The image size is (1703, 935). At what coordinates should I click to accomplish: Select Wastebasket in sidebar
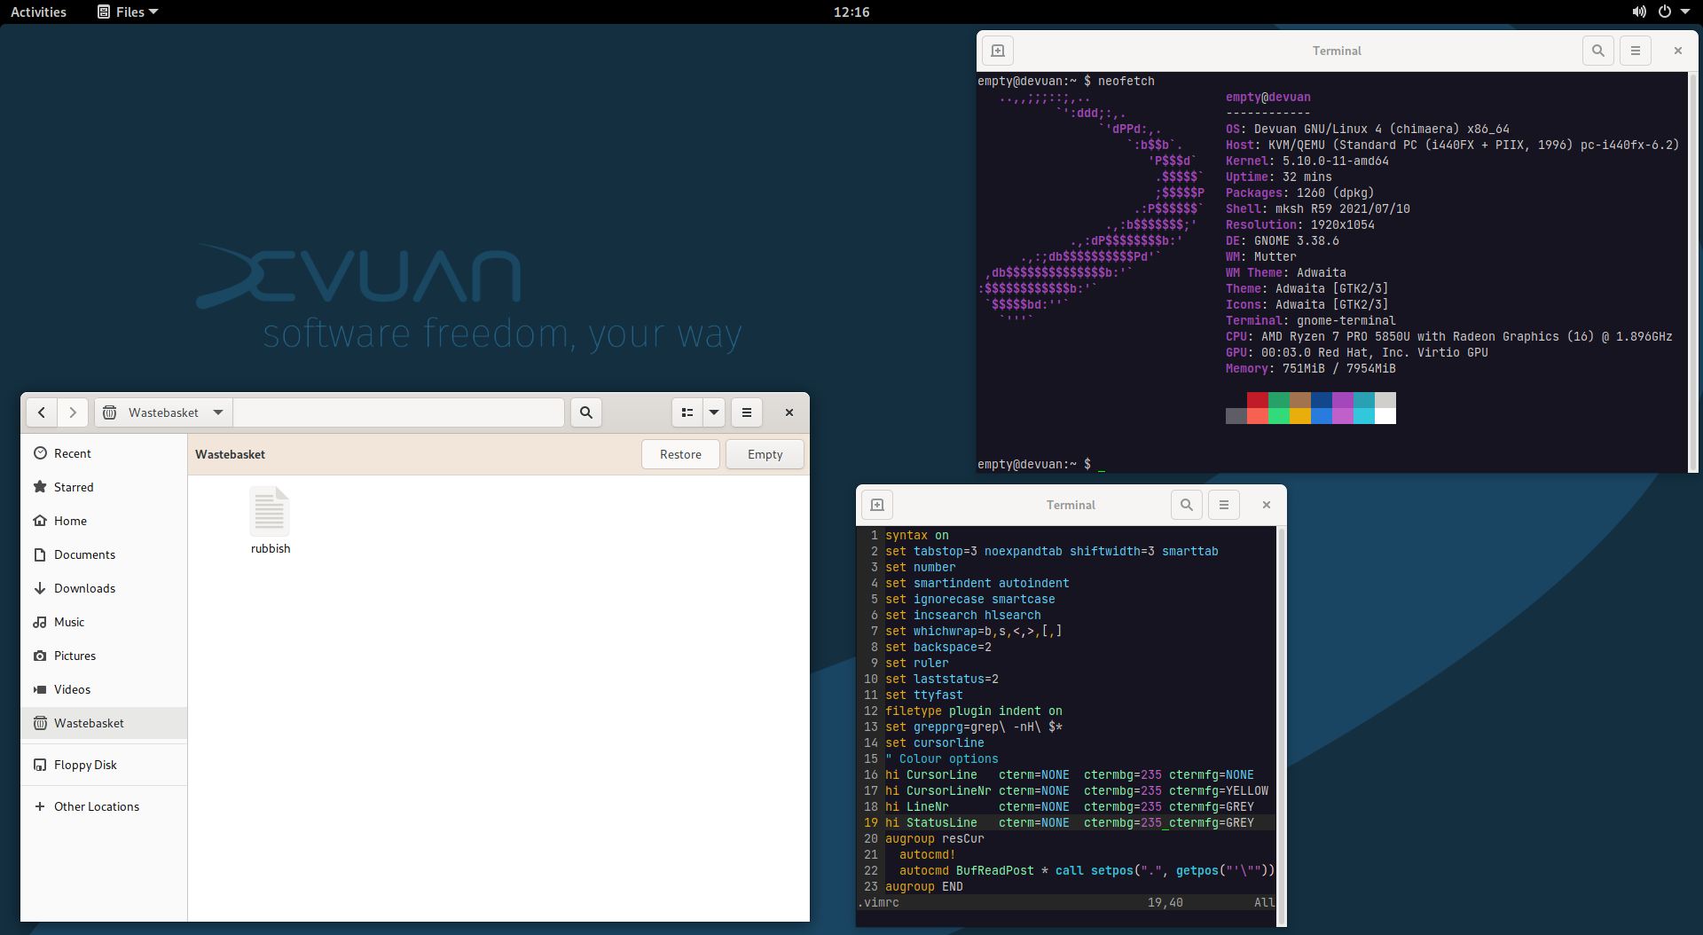tap(104, 723)
